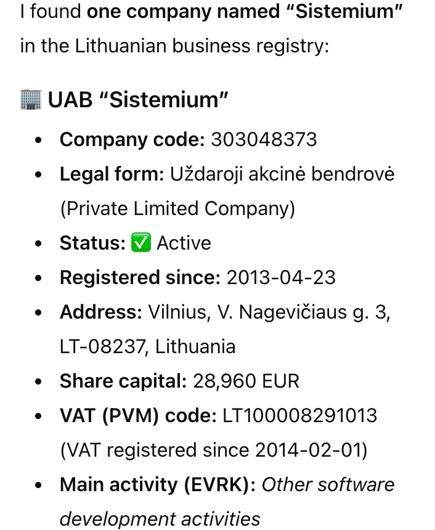Click the "Status:" label
Viewport: 435px width, 530px height.
coord(92,243)
